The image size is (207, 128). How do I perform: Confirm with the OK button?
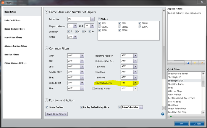182,124
